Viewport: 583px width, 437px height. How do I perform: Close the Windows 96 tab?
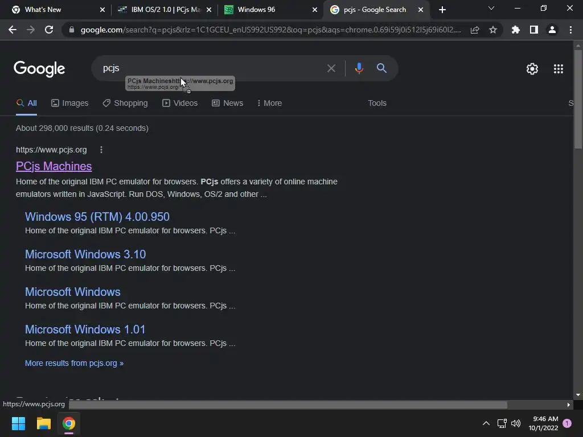(314, 10)
